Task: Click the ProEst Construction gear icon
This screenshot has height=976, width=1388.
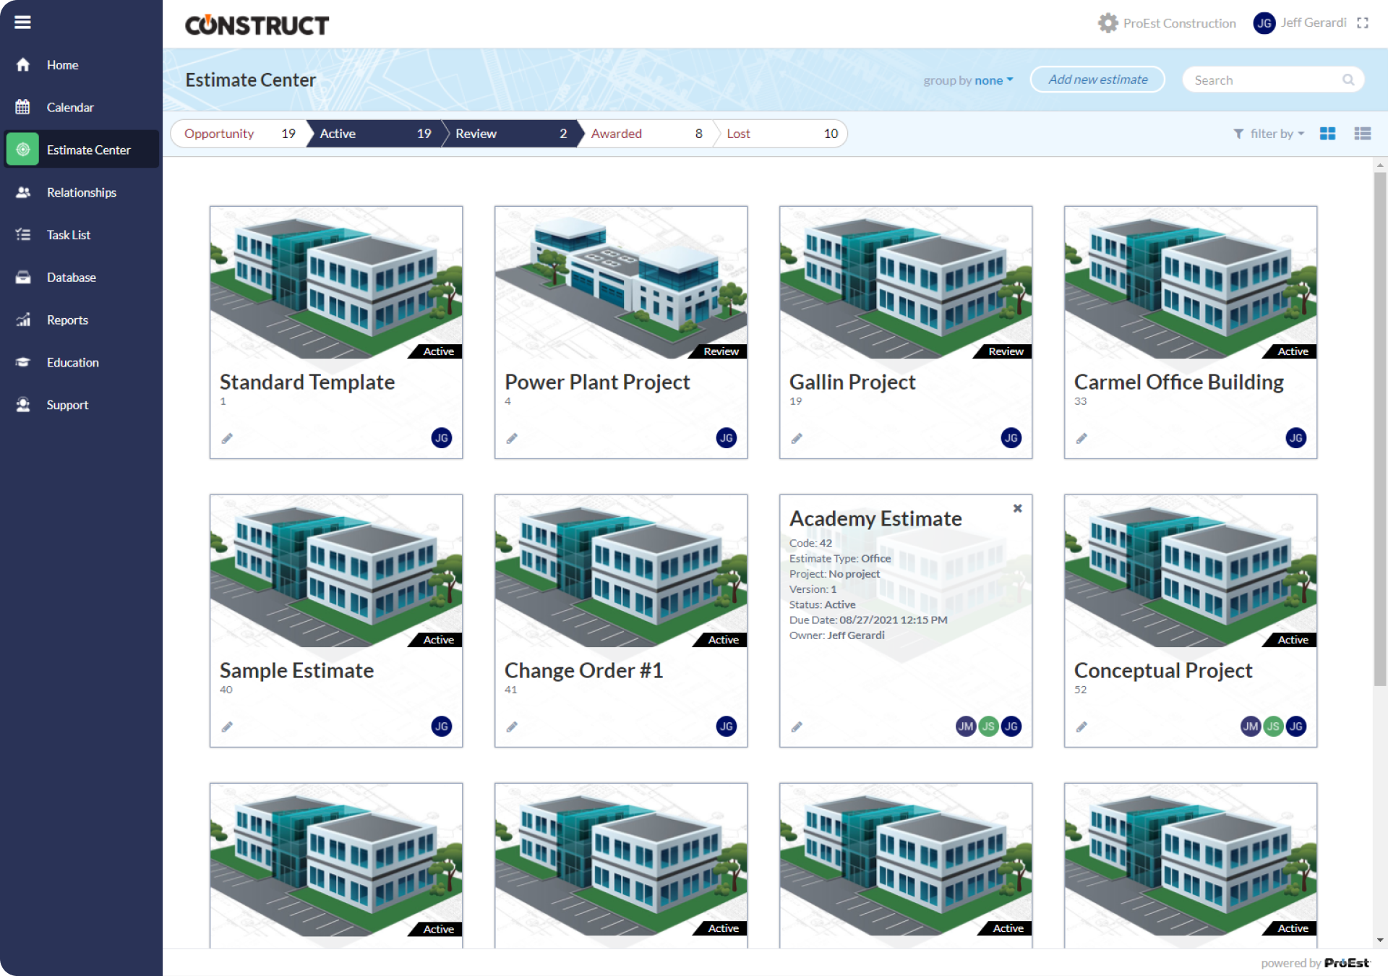Action: 1108,23
